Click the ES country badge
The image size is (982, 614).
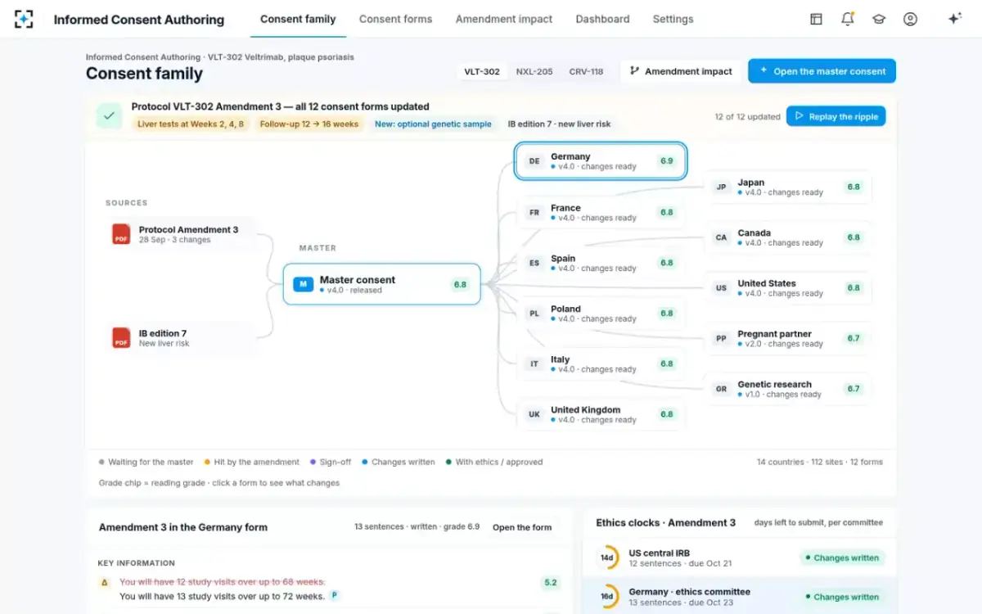(534, 263)
